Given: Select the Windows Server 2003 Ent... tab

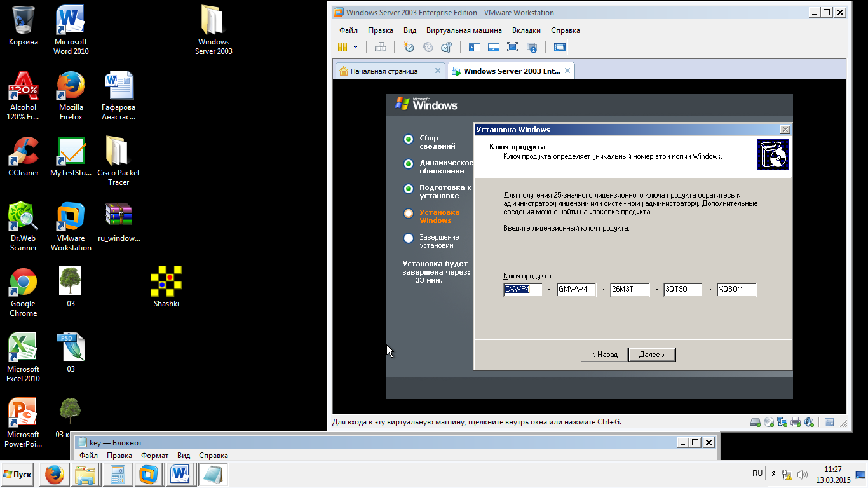Looking at the screenshot, I should pos(512,71).
